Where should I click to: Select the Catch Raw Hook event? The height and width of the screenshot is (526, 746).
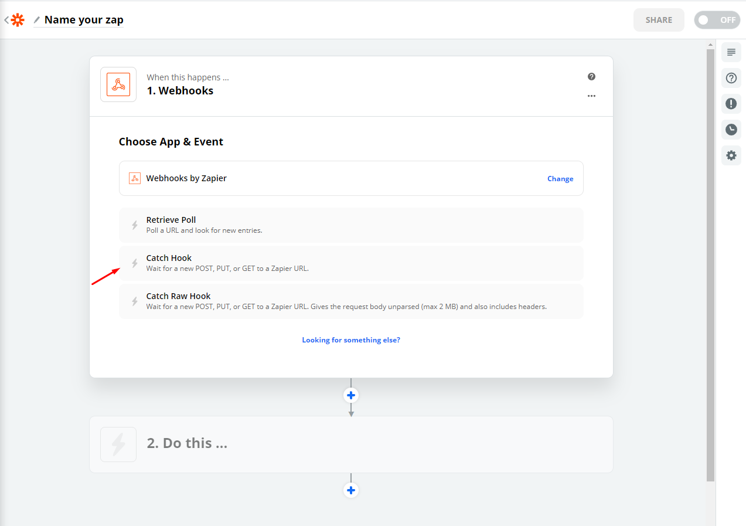click(351, 301)
